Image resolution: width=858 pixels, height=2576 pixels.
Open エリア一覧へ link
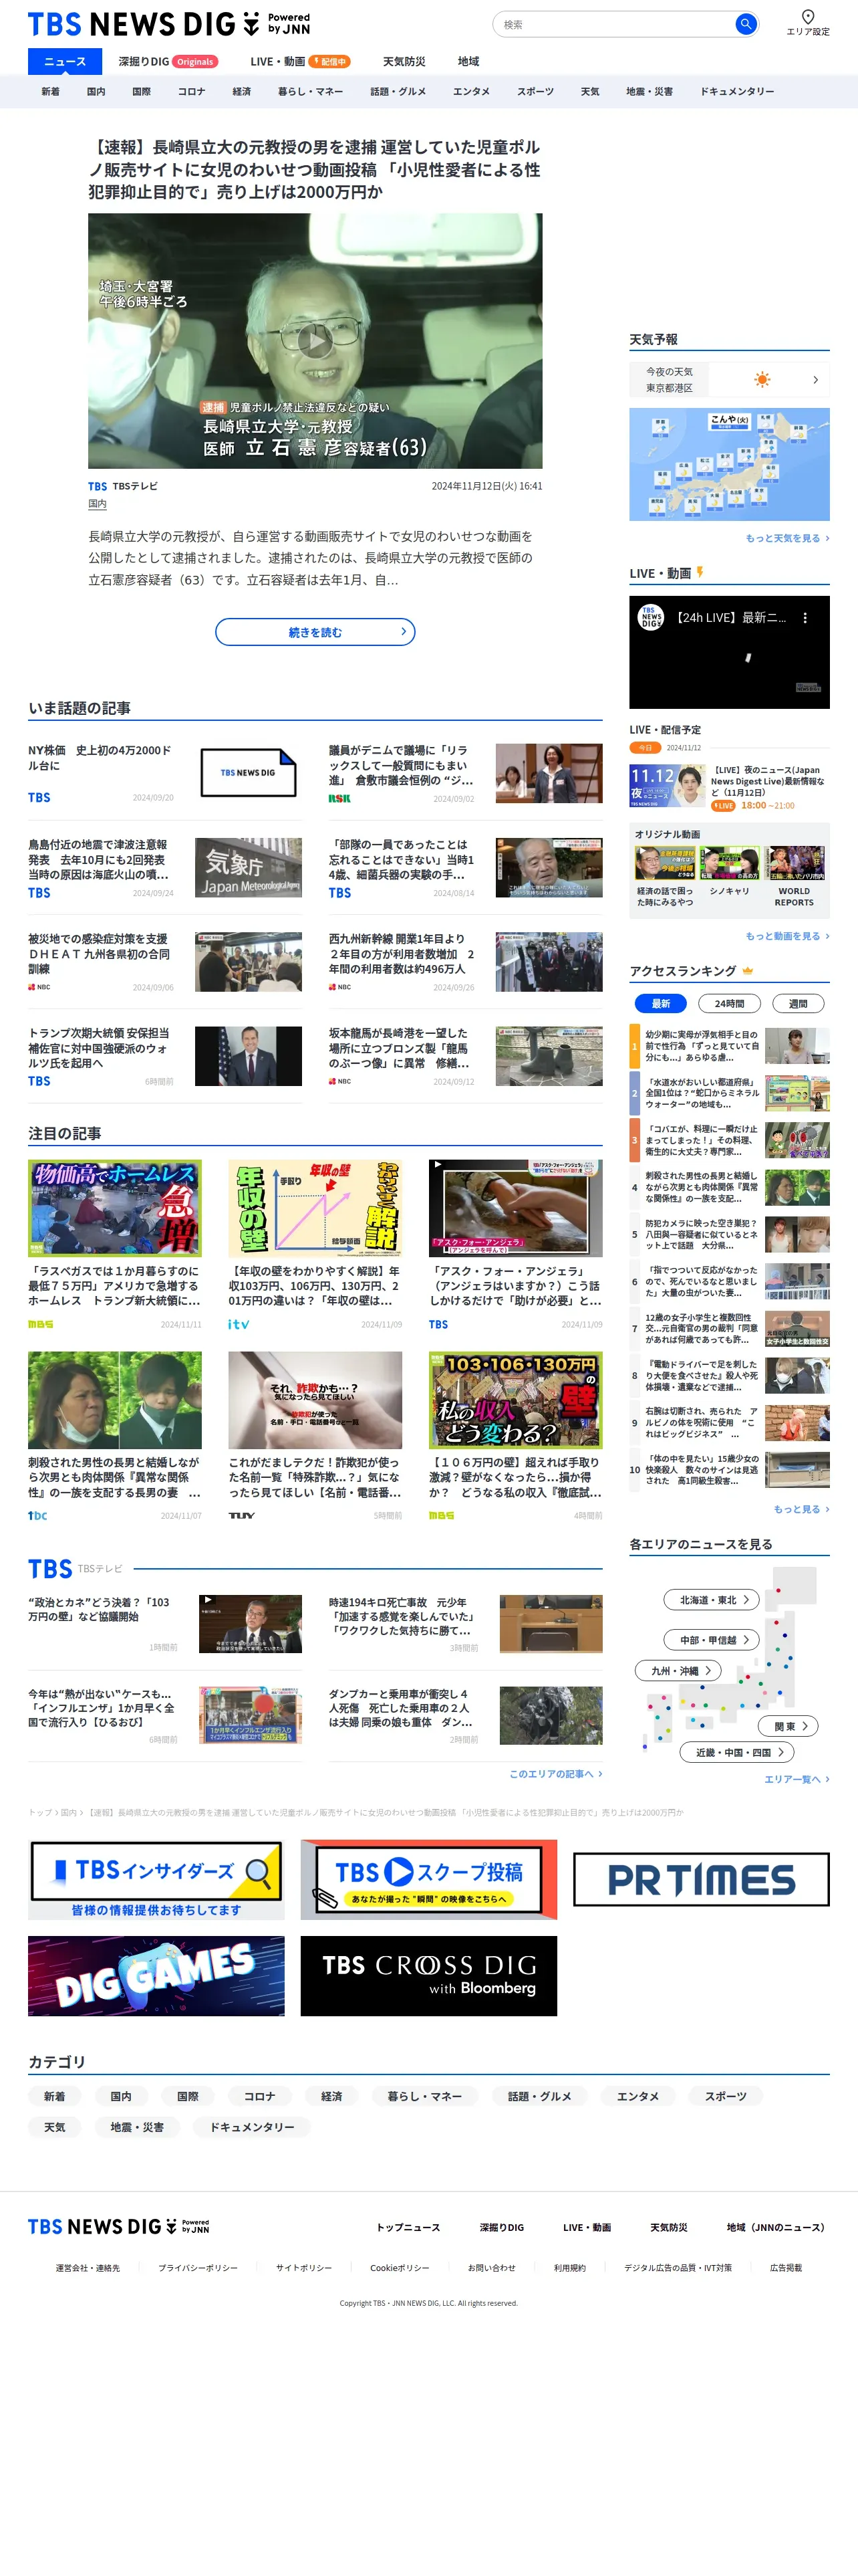point(796,1779)
